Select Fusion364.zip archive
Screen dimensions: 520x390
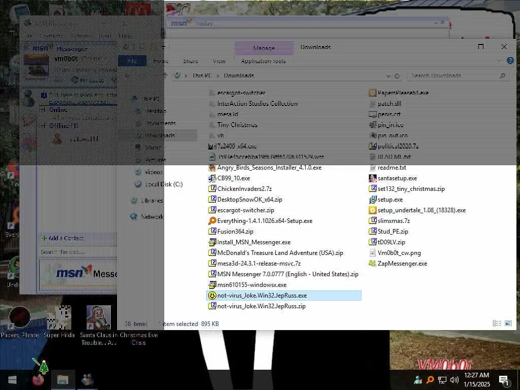tap(231, 232)
